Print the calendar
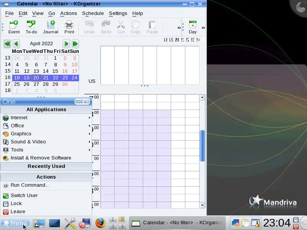Viewport: 307px width, 230px height. (69, 27)
